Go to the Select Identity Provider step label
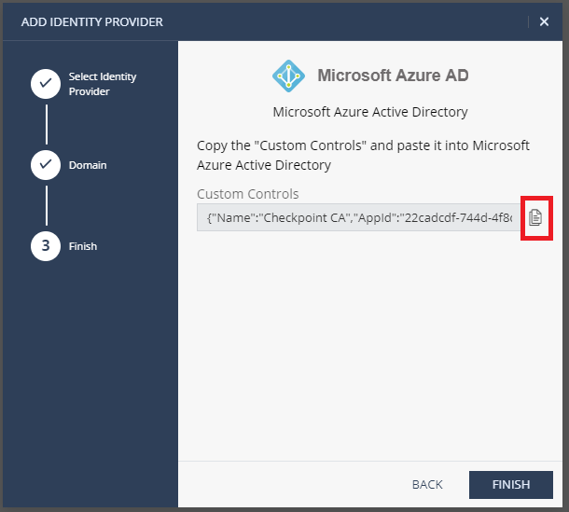Screen dimensions: 569x512 (x=103, y=84)
